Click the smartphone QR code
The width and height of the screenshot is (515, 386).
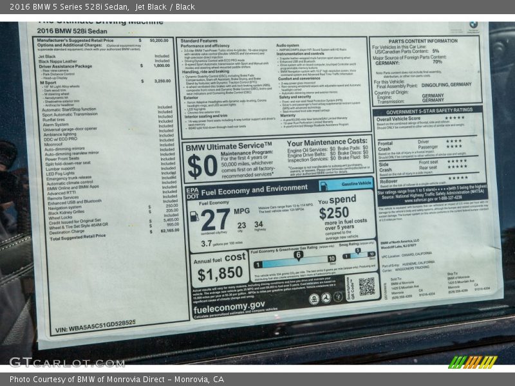pos(366,286)
